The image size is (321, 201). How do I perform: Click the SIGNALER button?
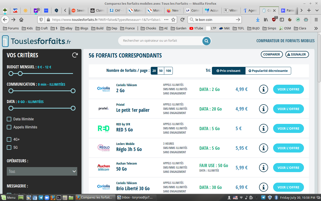pyautogui.click(x=297, y=54)
